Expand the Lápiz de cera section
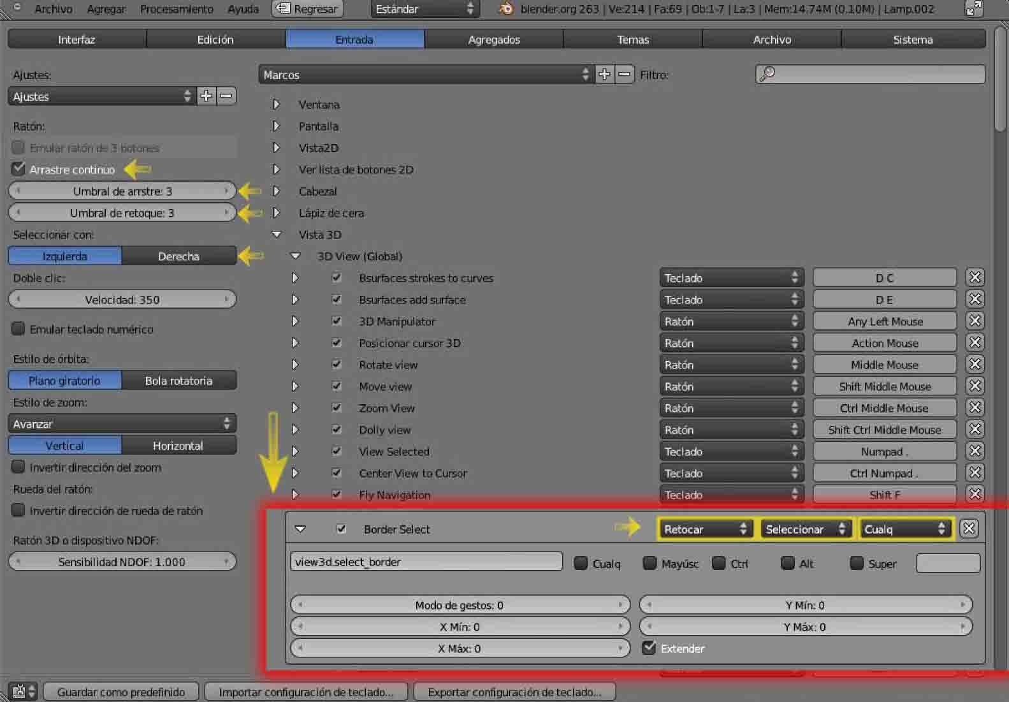Viewport: 1009px width, 702px height. point(276,212)
